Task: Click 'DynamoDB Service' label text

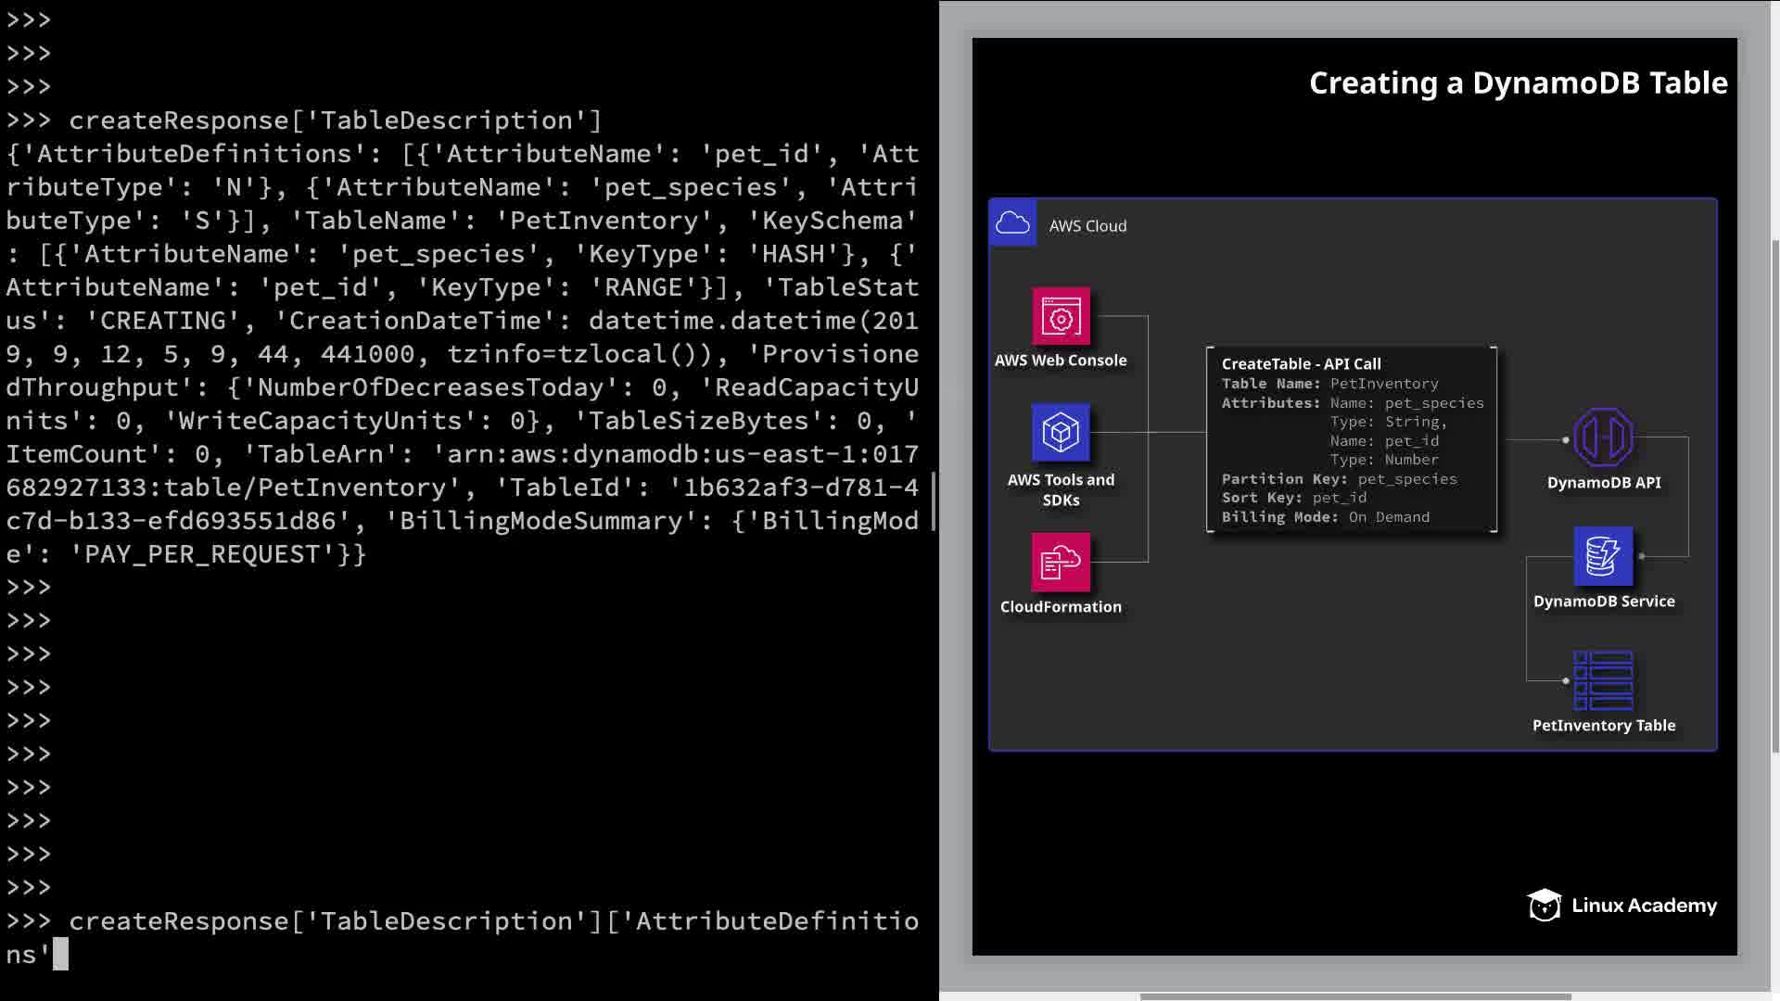Action: [1603, 602]
